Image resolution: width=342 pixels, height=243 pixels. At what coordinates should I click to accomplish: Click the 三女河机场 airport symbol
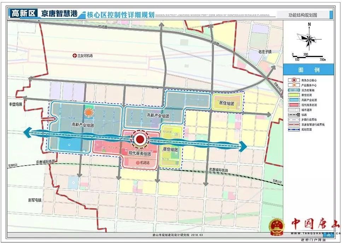point(74,56)
